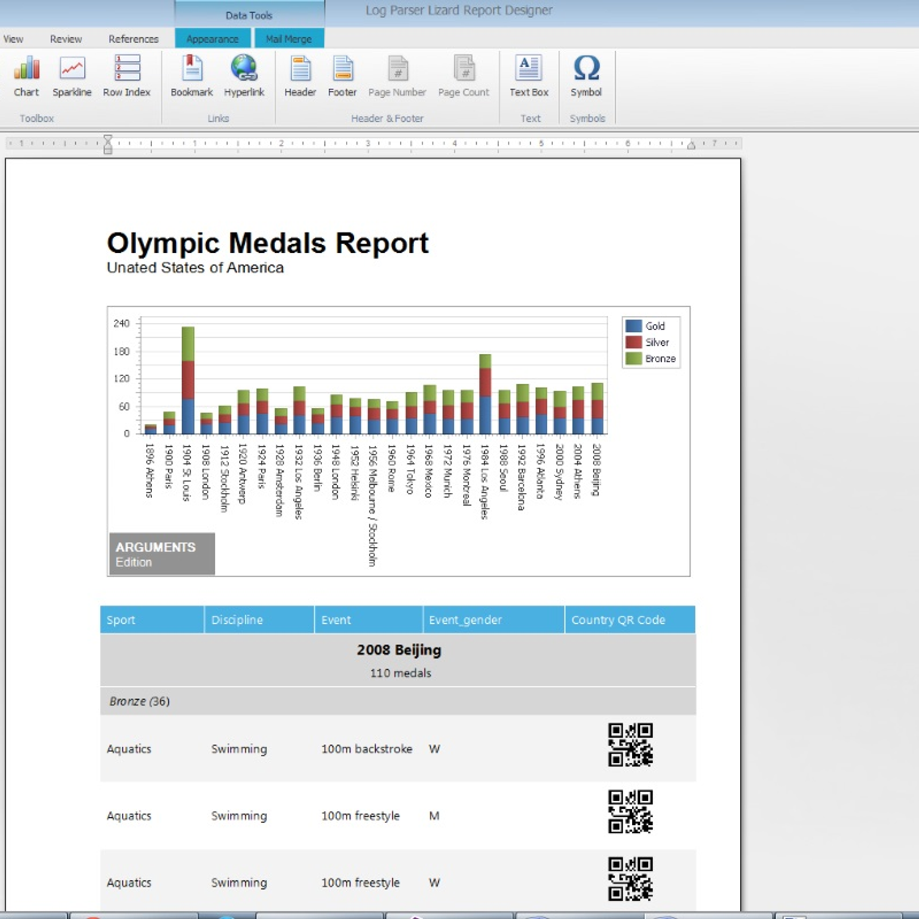Insert Page Number field
Viewport: 919px width, 919px height.
[x=397, y=76]
